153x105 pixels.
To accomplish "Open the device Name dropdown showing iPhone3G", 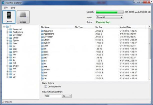I will 109,17.
